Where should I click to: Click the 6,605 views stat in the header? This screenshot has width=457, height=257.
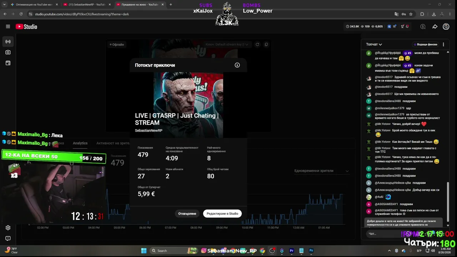[377, 26]
